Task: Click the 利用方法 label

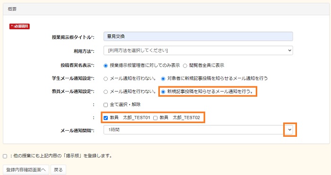Action: click(x=84, y=51)
